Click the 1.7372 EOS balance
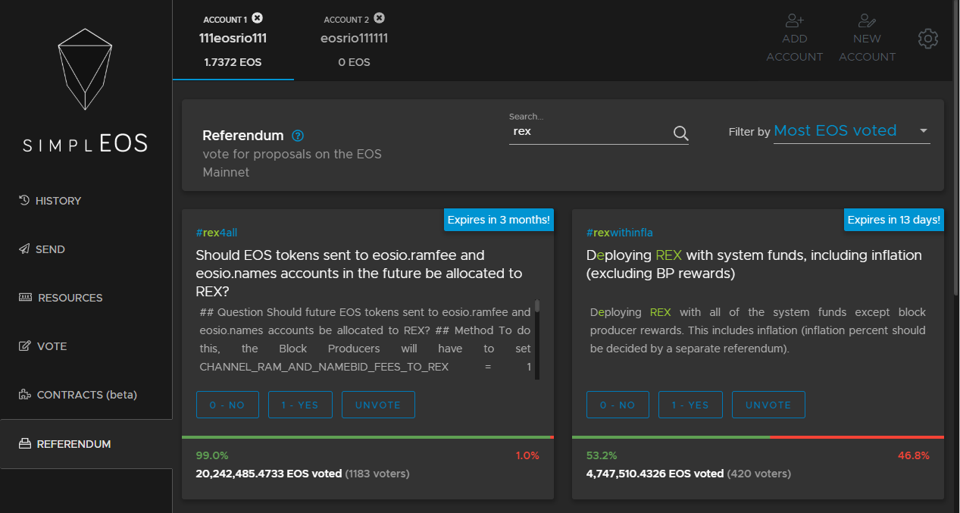Image resolution: width=960 pixels, height=513 pixels. pyautogui.click(x=233, y=62)
